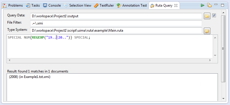The height and width of the screenshot is (105, 230).
Task: Click the Selection View tab tag icon
Action: pos(66,5)
